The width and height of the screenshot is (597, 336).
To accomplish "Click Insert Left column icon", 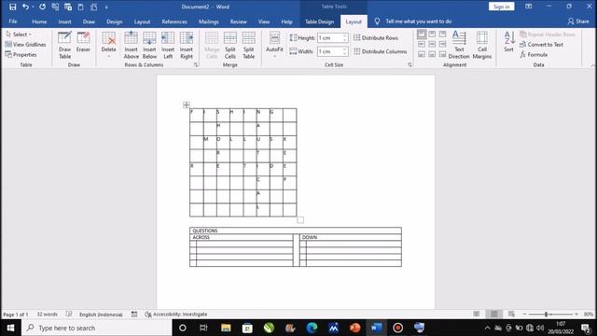I will pyautogui.click(x=168, y=45).
